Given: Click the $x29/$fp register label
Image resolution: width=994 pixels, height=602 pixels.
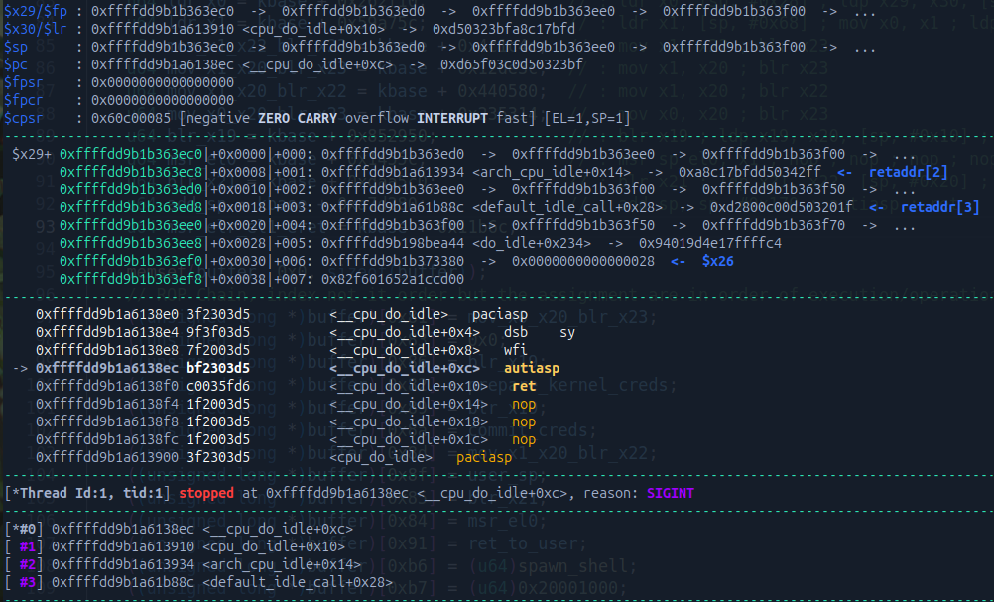Looking at the screenshot, I should (38, 10).
